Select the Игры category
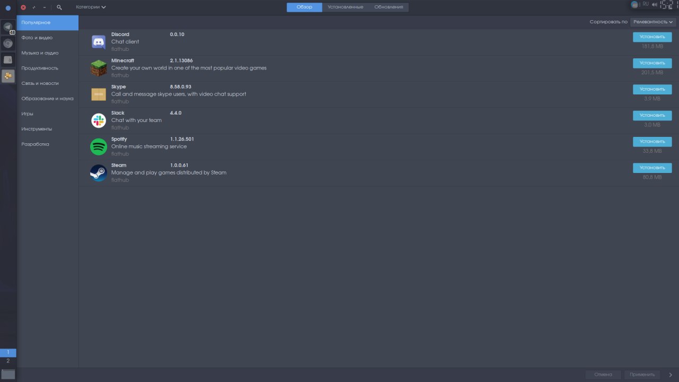Viewport: 679px width, 382px height. coord(47,114)
